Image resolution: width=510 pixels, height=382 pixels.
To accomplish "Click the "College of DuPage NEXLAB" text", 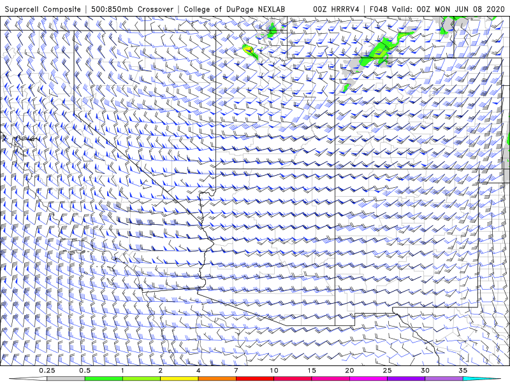I will pyautogui.click(x=234, y=9).
